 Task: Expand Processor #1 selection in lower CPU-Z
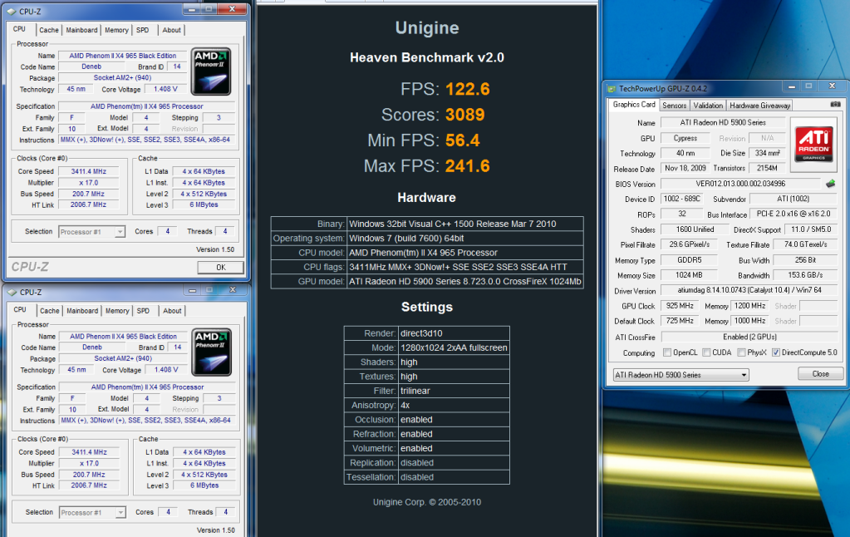(91, 512)
